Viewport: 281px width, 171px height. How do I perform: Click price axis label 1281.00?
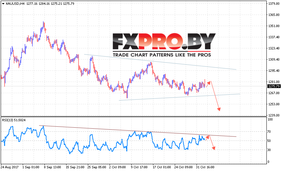tap(274, 82)
